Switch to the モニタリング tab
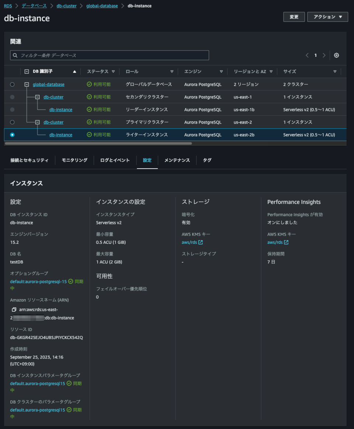This screenshot has height=429, width=354. [x=74, y=160]
